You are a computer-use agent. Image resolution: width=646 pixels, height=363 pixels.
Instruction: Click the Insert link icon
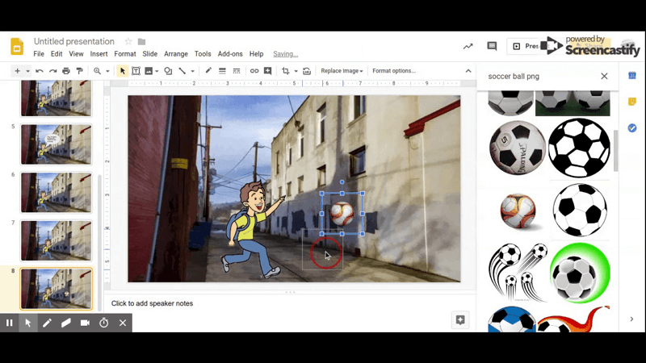(x=254, y=71)
